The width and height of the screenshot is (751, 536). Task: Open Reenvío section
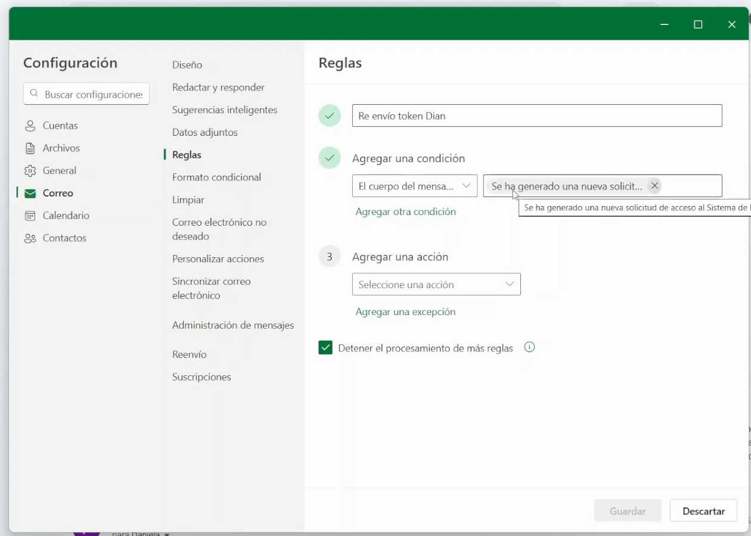[x=190, y=354]
